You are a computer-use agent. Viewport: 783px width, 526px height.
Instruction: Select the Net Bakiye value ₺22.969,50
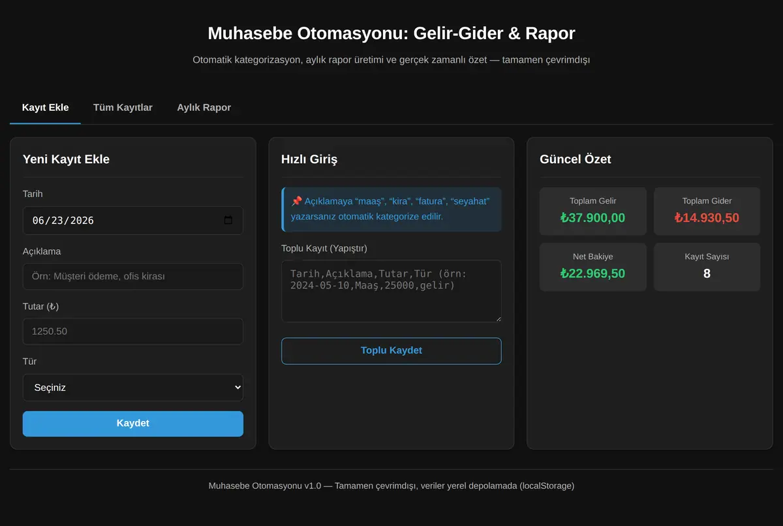[593, 273]
